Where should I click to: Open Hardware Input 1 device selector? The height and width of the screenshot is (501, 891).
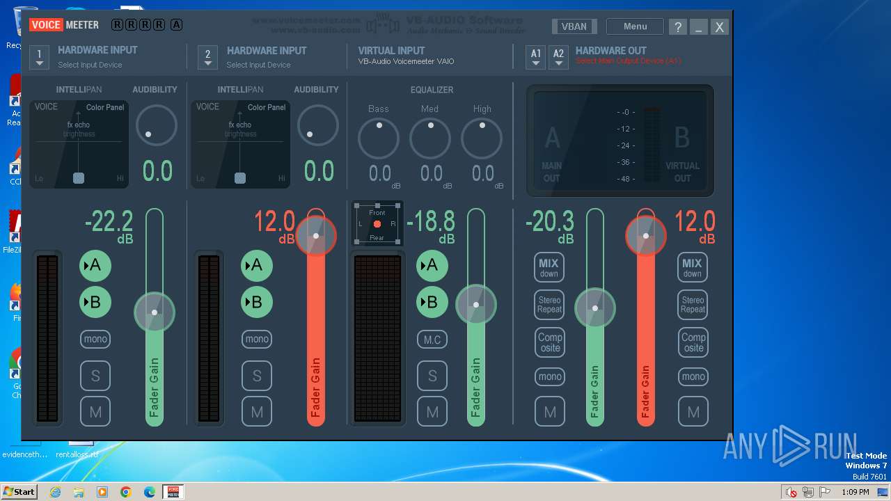click(x=40, y=57)
